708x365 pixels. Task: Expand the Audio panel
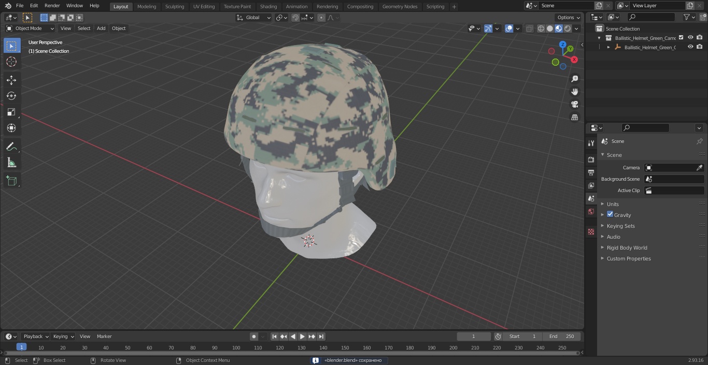[614, 237]
